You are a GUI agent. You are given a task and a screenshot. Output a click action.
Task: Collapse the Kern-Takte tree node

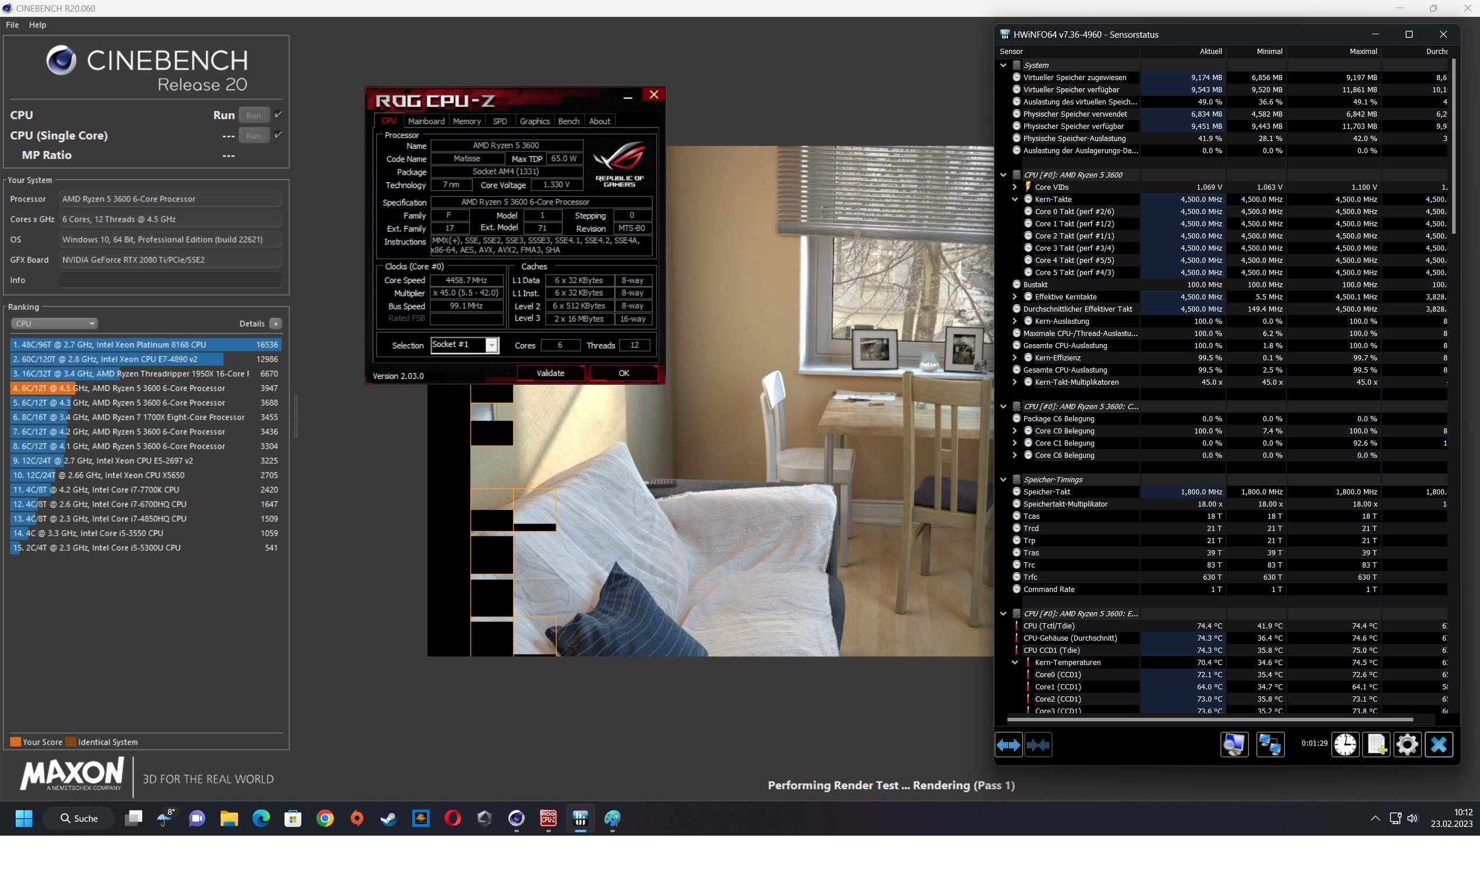1015,199
